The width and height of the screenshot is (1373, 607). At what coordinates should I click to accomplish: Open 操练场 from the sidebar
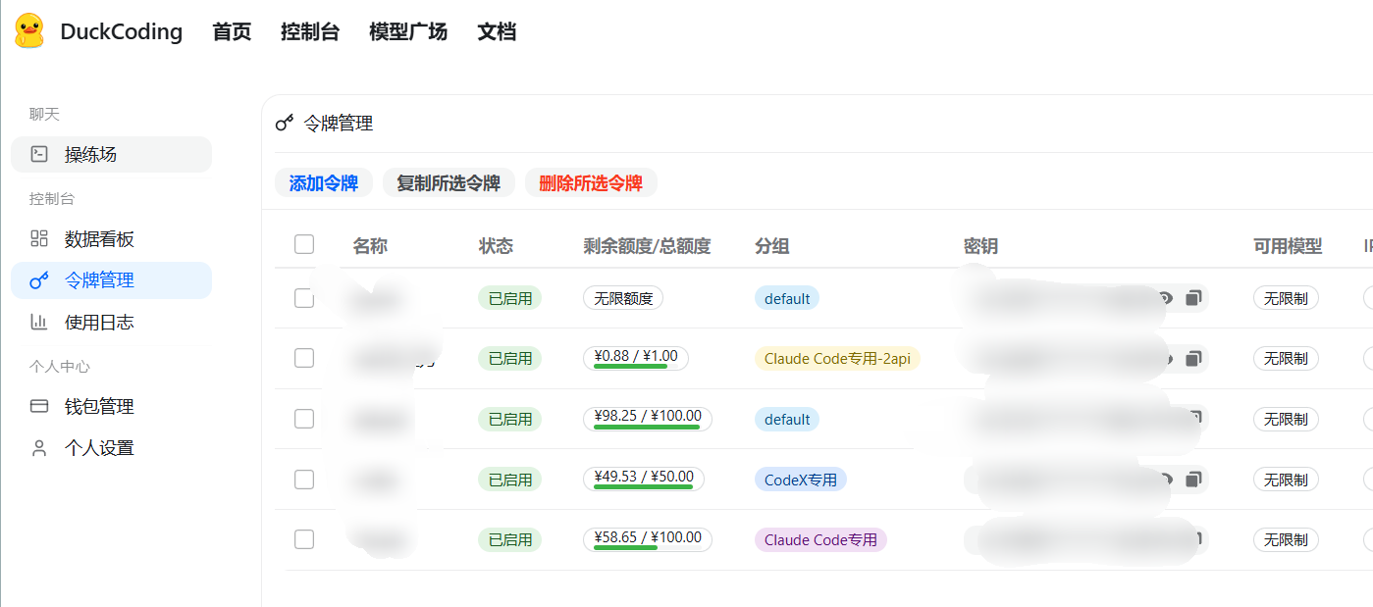[x=90, y=154]
